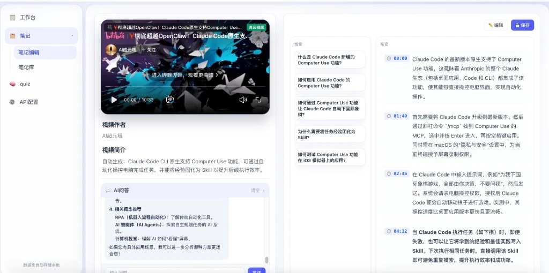Click the video progress bar
This screenshot has width=549, height=273.
pyautogui.click(x=185, y=86)
